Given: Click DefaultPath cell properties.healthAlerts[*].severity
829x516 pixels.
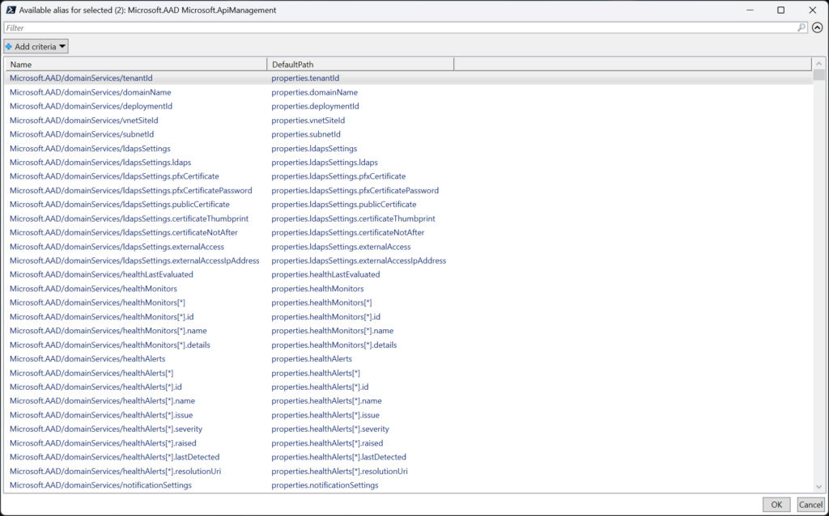Looking at the screenshot, I should pyautogui.click(x=330, y=429).
